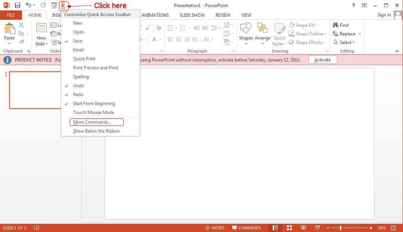The image size is (403, 232).
Task: Click the Cut scissors icon
Action: point(21,25)
